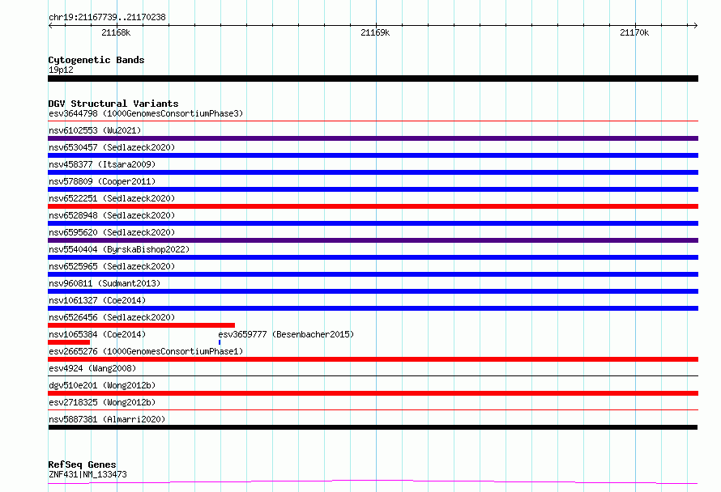Click the thin black esv4924 line

pos(373,376)
